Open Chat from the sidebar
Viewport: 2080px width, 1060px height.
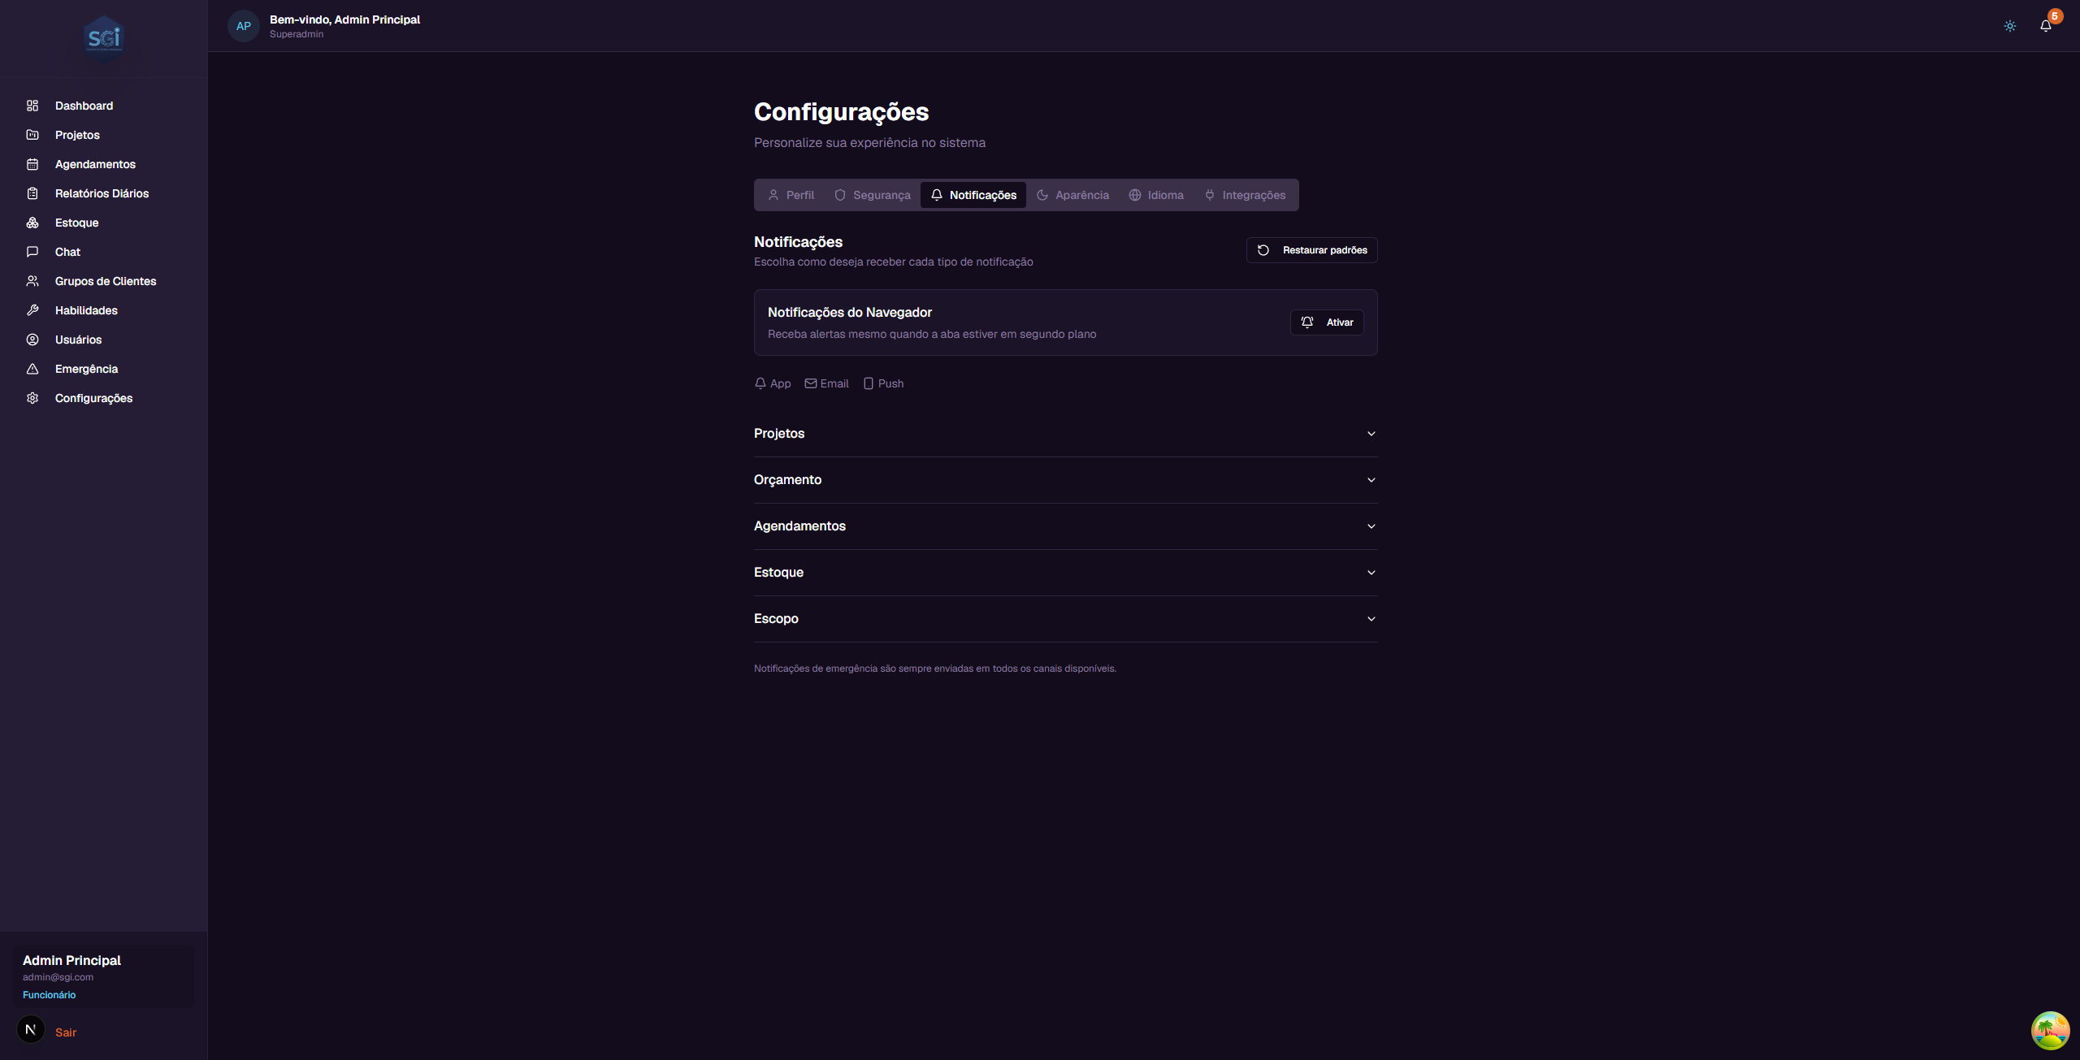[x=67, y=251]
